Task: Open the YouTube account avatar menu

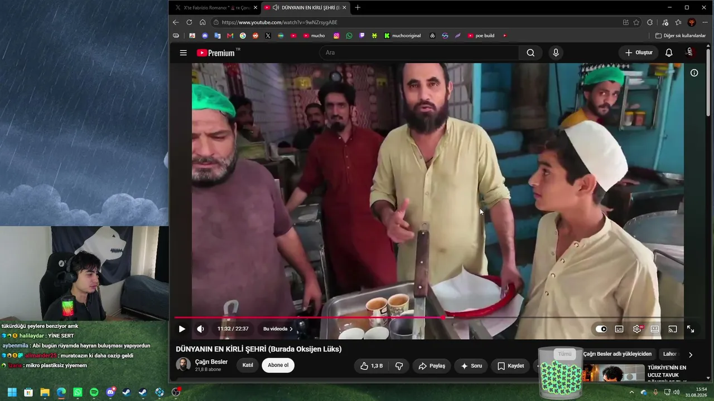Action: 690,52
